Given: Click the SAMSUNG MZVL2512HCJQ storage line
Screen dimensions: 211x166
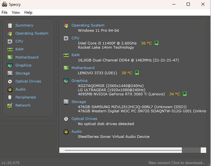Looking at the screenshot, I should point(132,107).
